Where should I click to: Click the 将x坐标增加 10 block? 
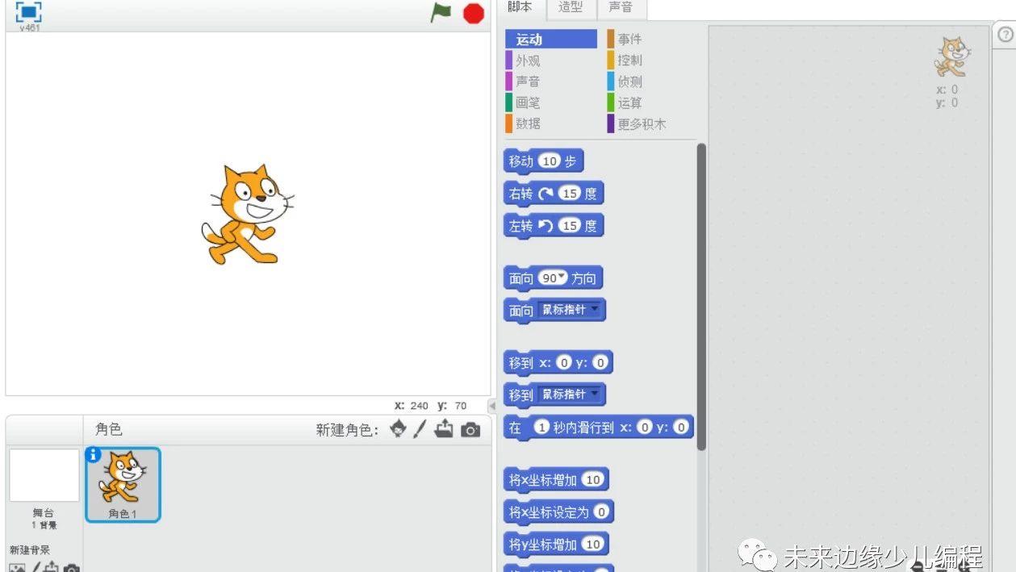[556, 480]
